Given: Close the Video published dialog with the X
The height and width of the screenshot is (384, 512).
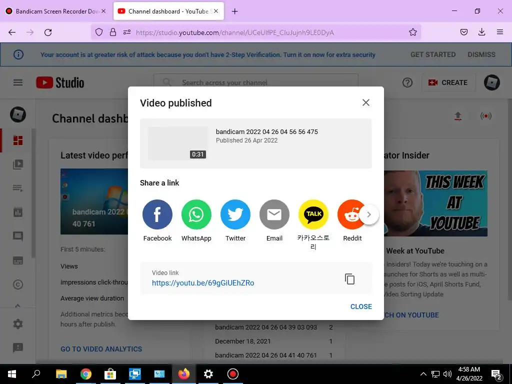Looking at the screenshot, I should [365, 102].
